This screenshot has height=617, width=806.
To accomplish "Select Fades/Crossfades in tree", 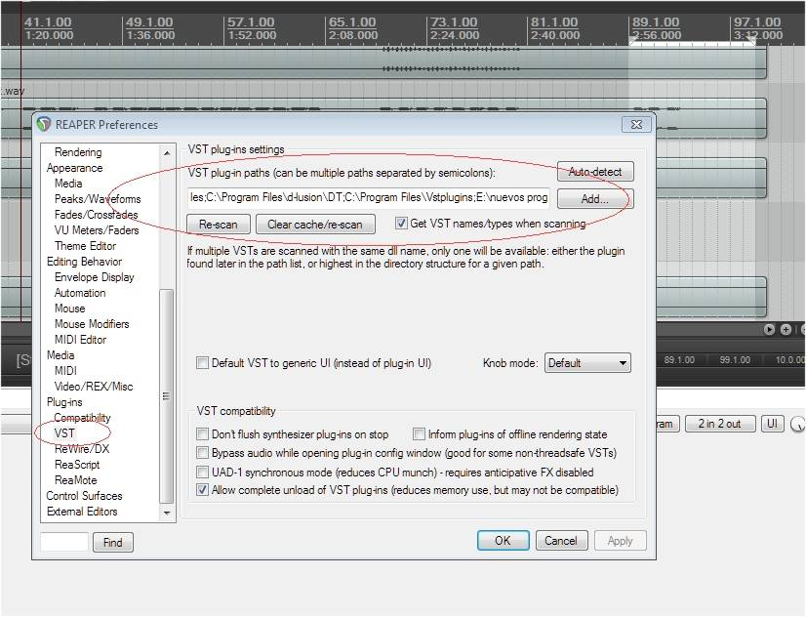I will point(97,215).
